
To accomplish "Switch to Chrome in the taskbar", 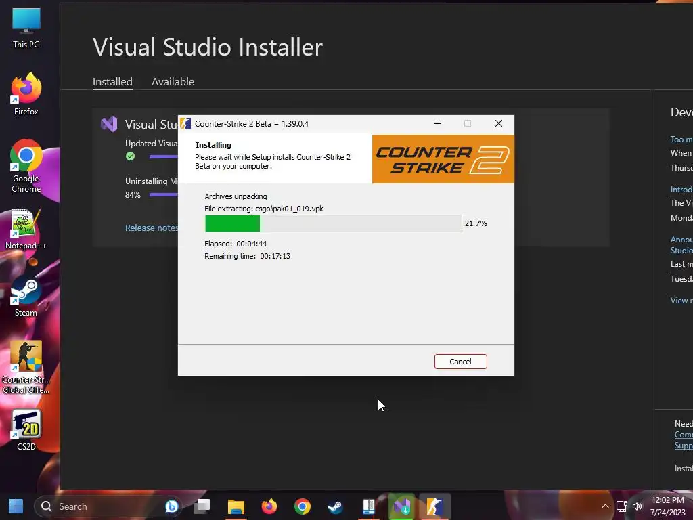I will coord(303,506).
